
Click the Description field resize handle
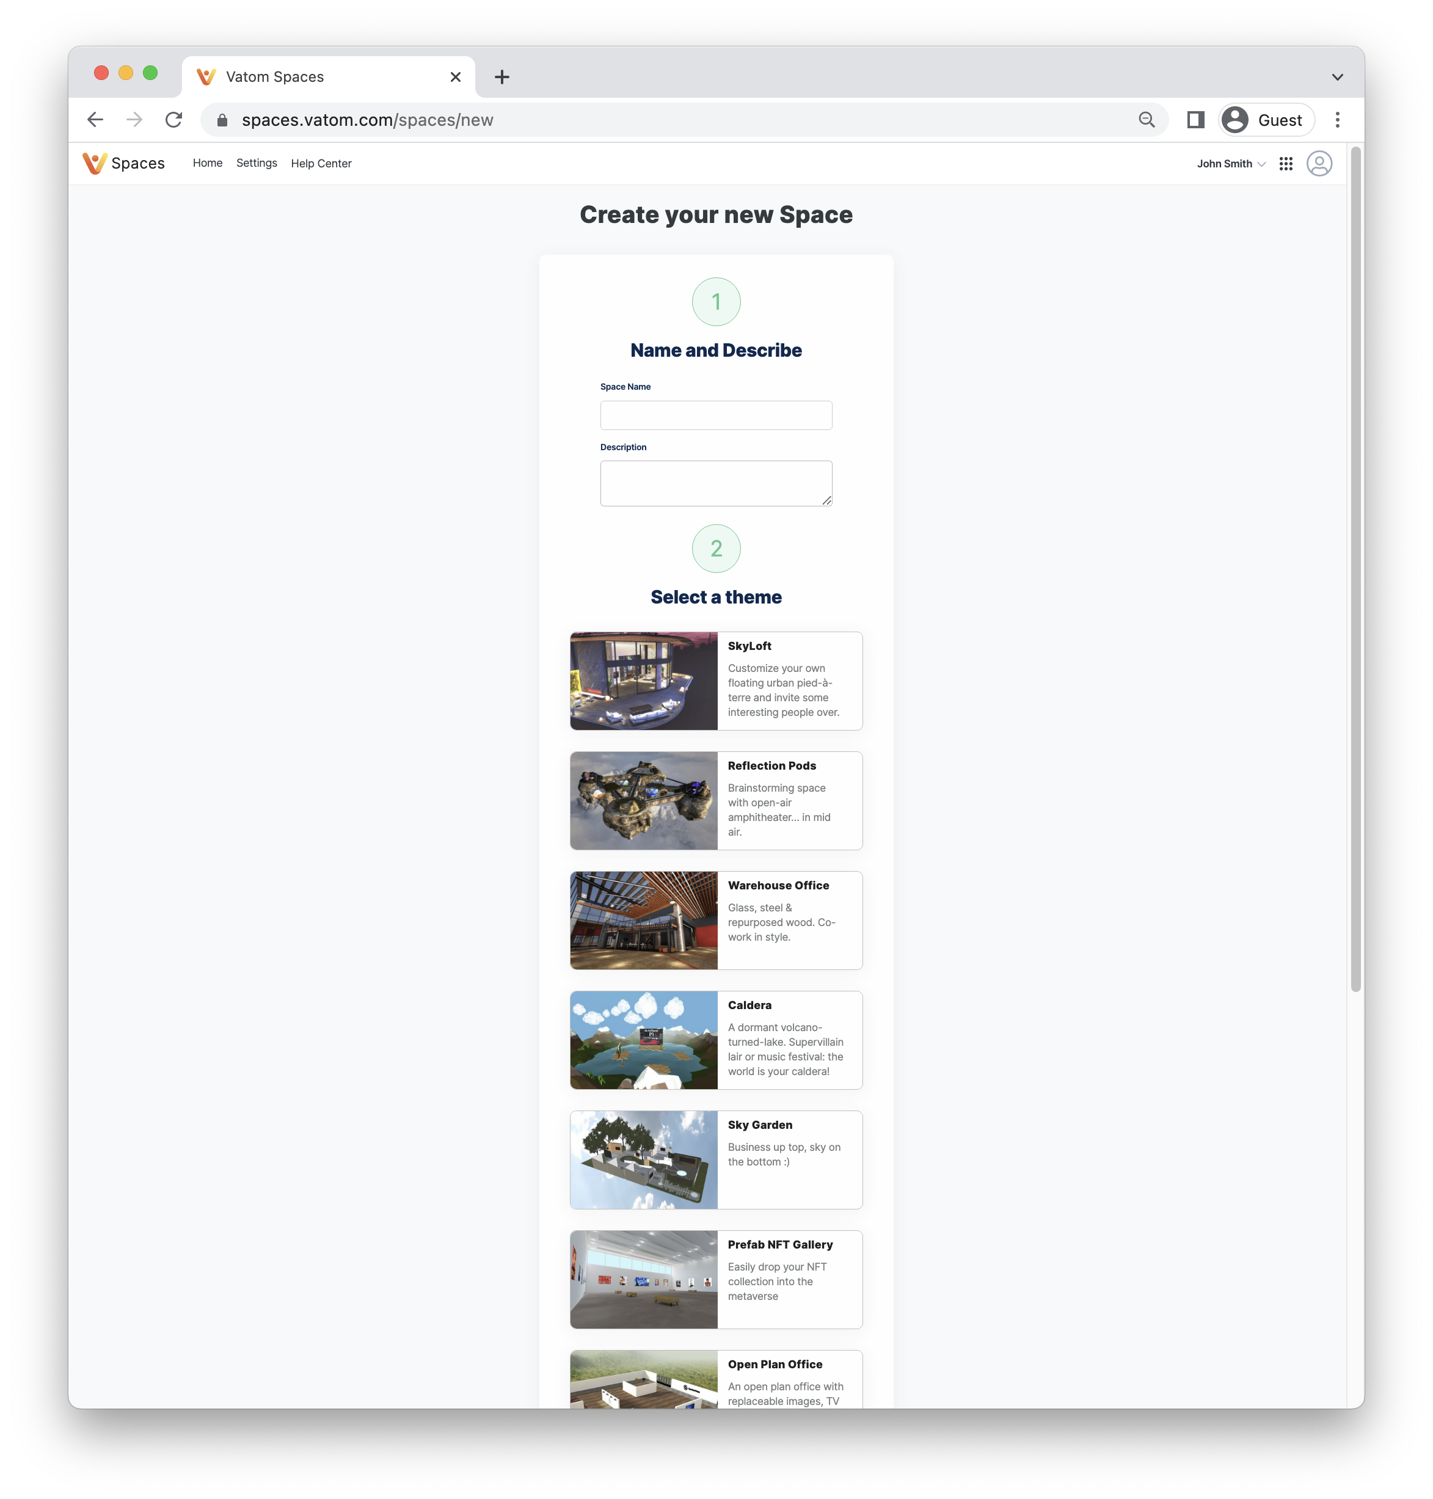[x=826, y=500]
